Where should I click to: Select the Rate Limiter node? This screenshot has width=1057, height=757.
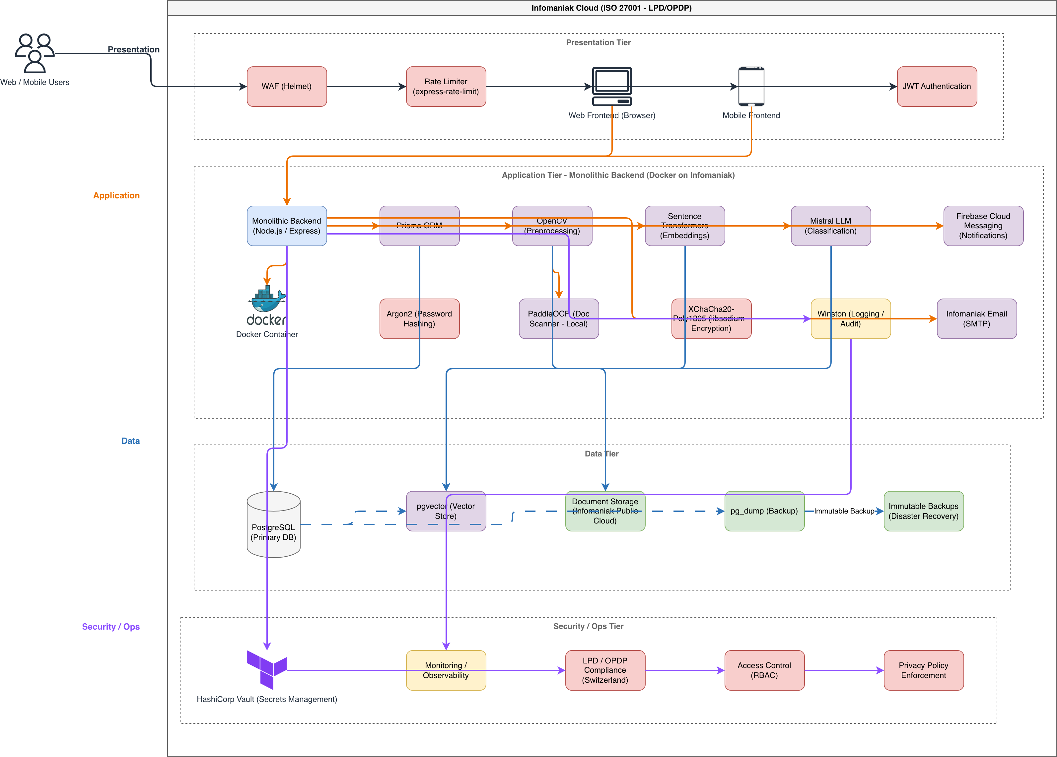[x=446, y=86]
